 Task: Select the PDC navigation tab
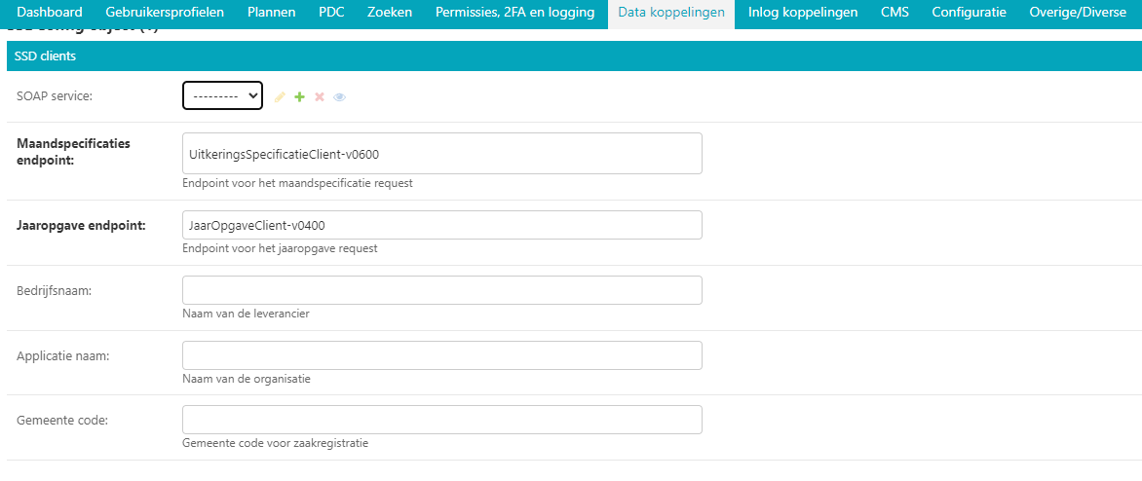click(x=331, y=13)
